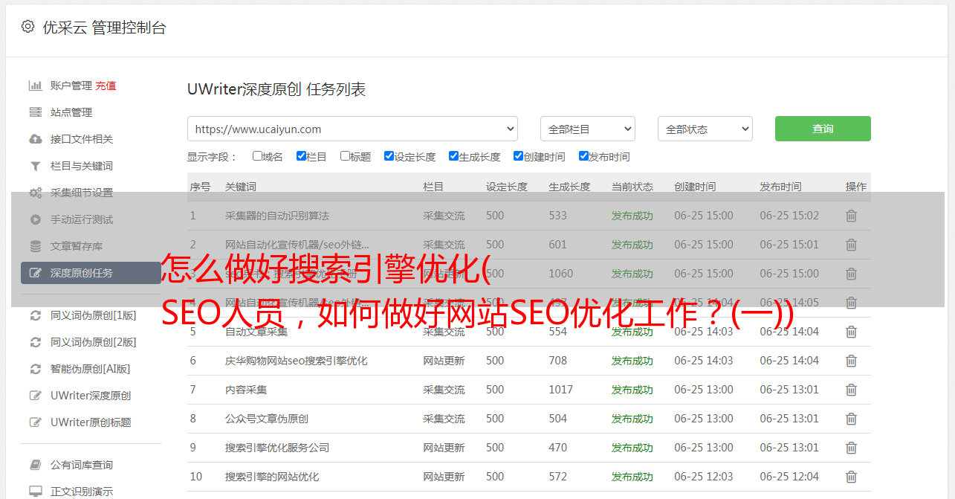Delete the 内容采集 row via trash icon
955x499 pixels.
tap(851, 390)
